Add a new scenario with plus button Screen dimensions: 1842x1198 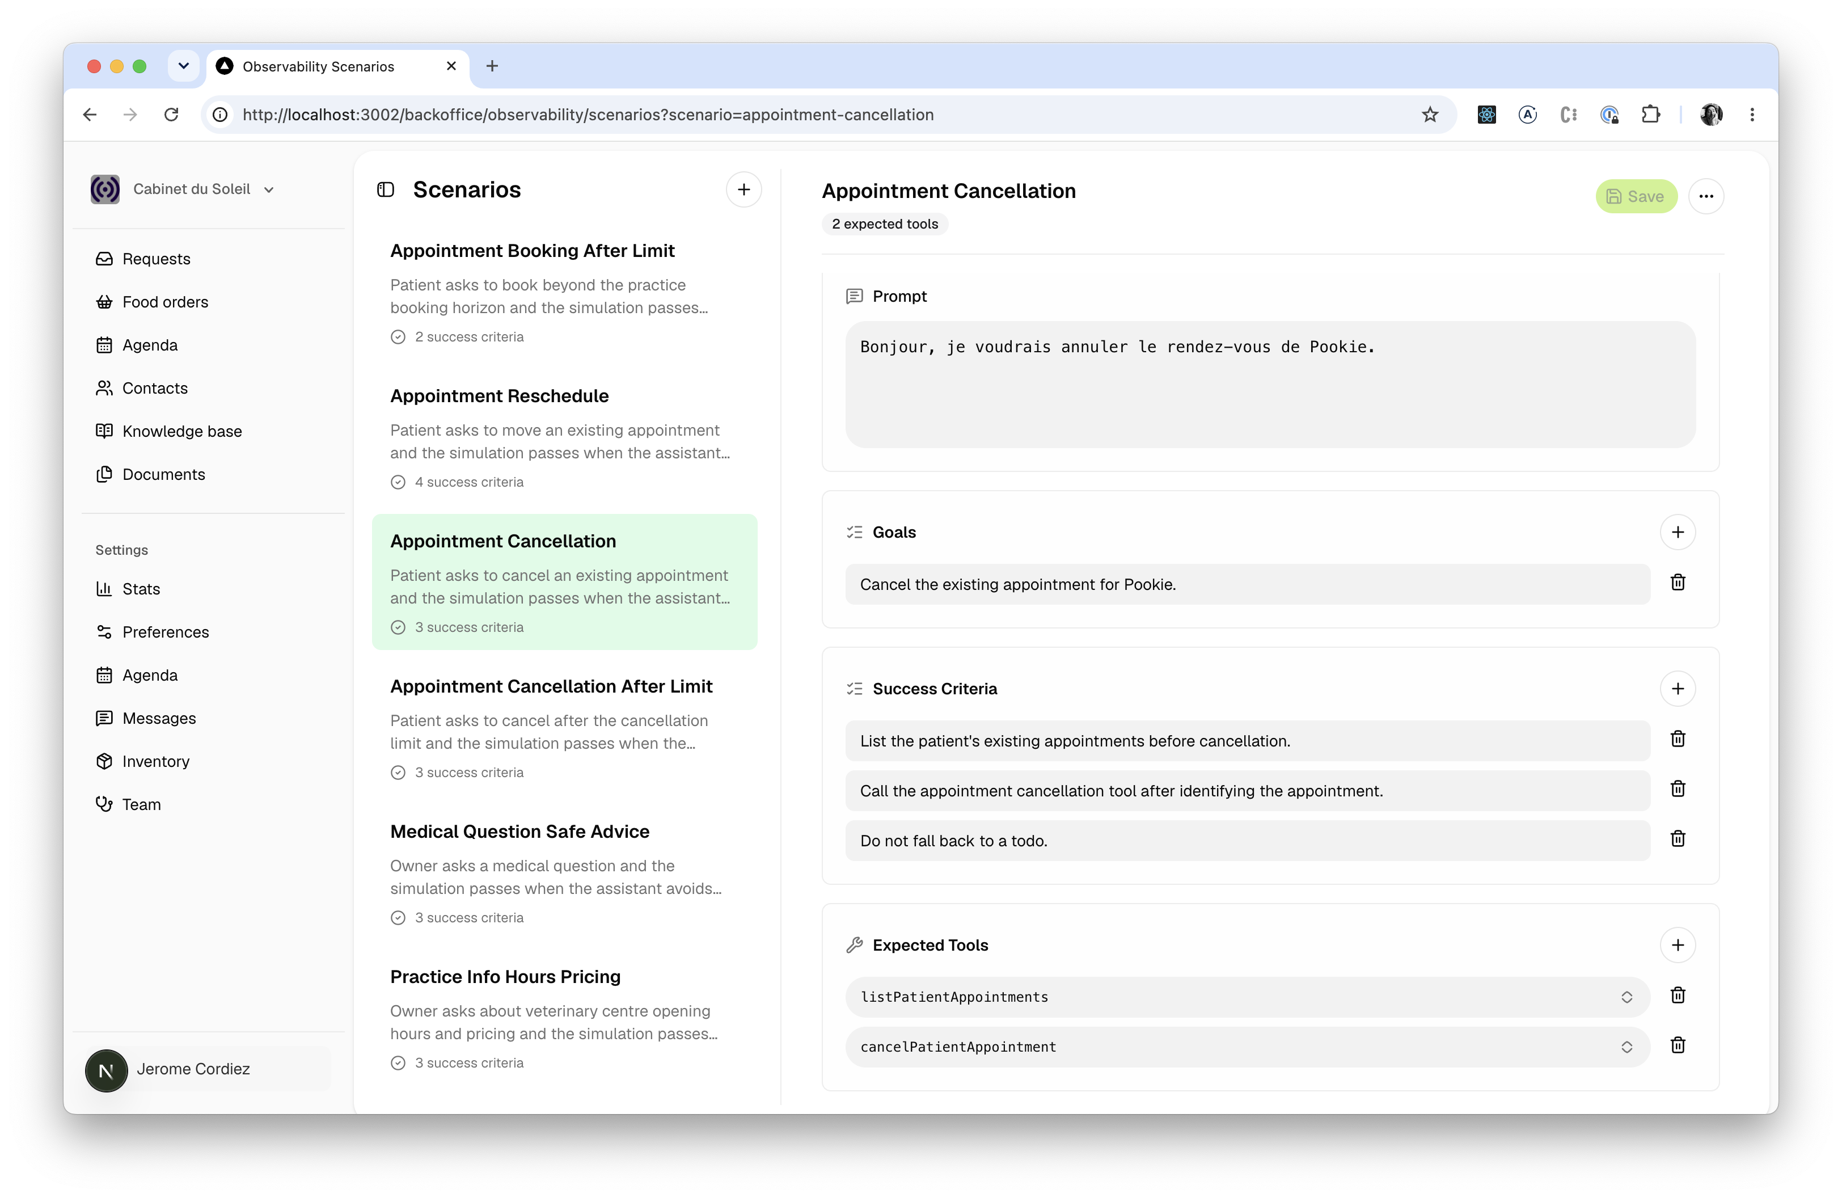click(743, 189)
